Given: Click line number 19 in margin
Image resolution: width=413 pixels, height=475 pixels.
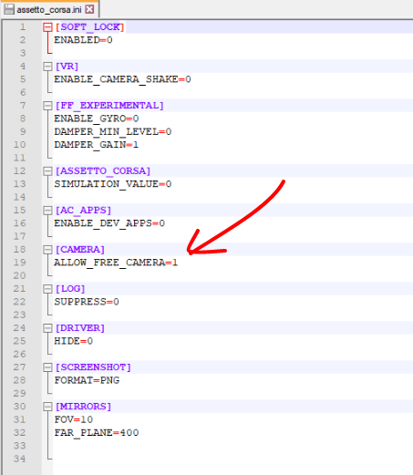Looking at the screenshot, I should [19, 263].
